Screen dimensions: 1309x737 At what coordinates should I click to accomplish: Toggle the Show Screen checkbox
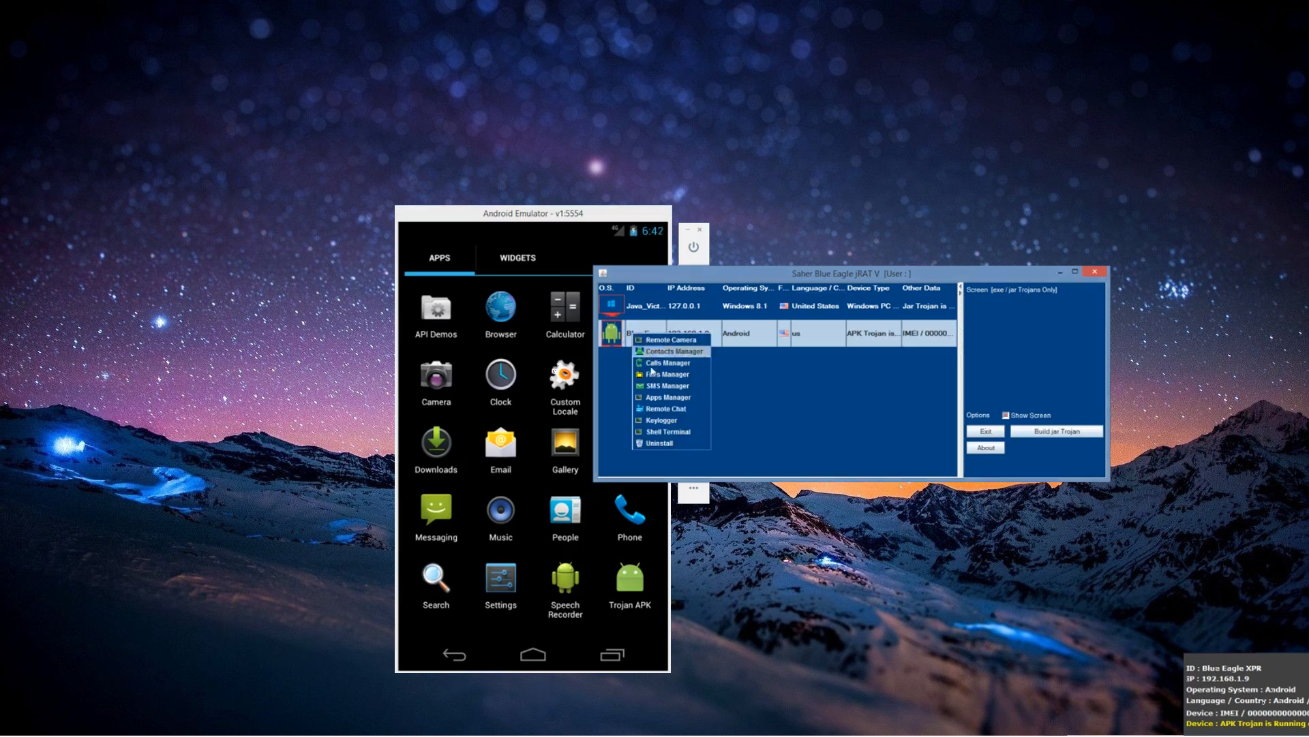1005,415
